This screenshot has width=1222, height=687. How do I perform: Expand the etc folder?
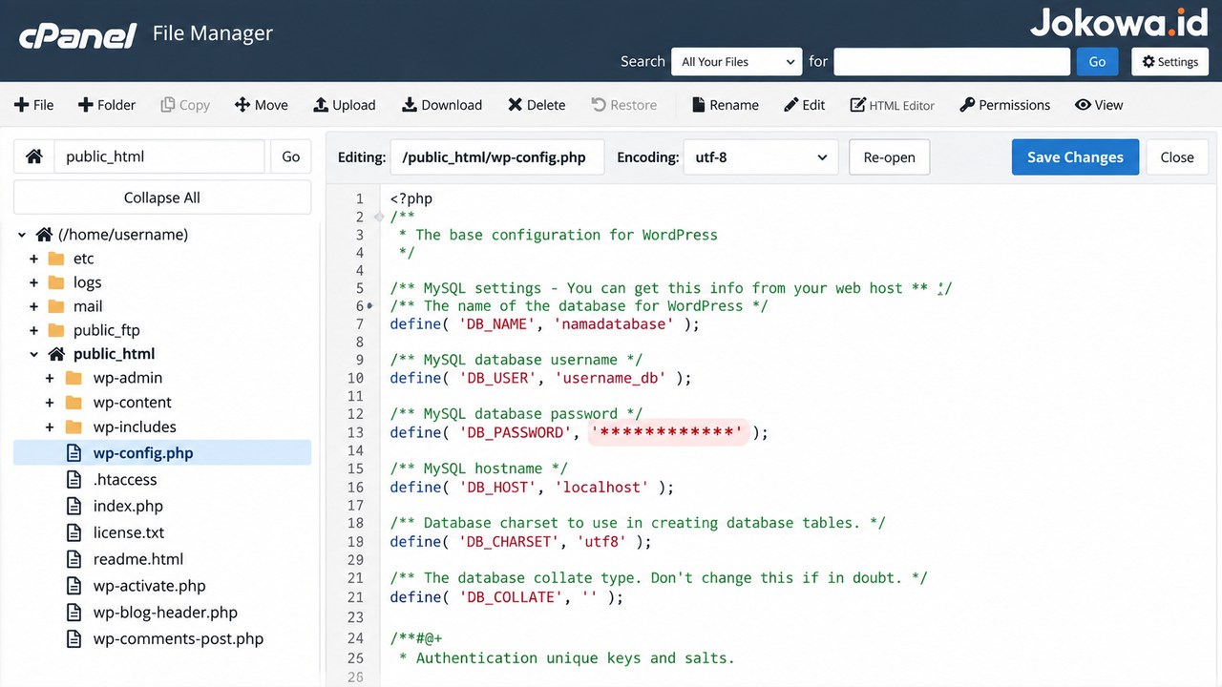pyautogui.click(x=34, y=259)
